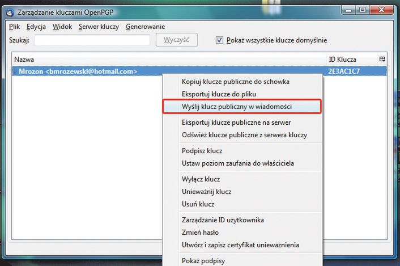Select Utwórz i zapisz certyfikat unieważnienia

pyautogui.click(x=242, y=245)
